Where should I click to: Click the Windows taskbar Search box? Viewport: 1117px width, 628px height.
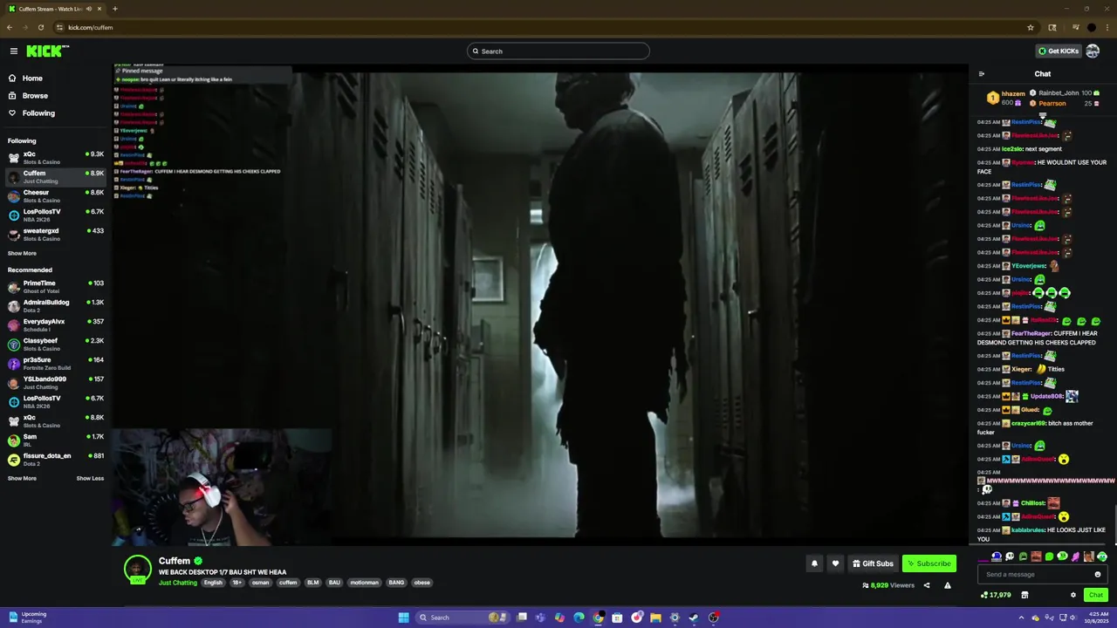click(x=463, y=618)
